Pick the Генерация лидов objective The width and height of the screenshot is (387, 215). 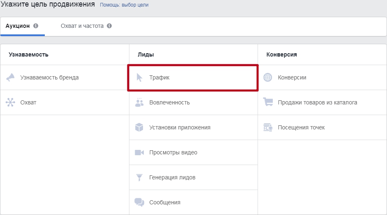[172, 177]
